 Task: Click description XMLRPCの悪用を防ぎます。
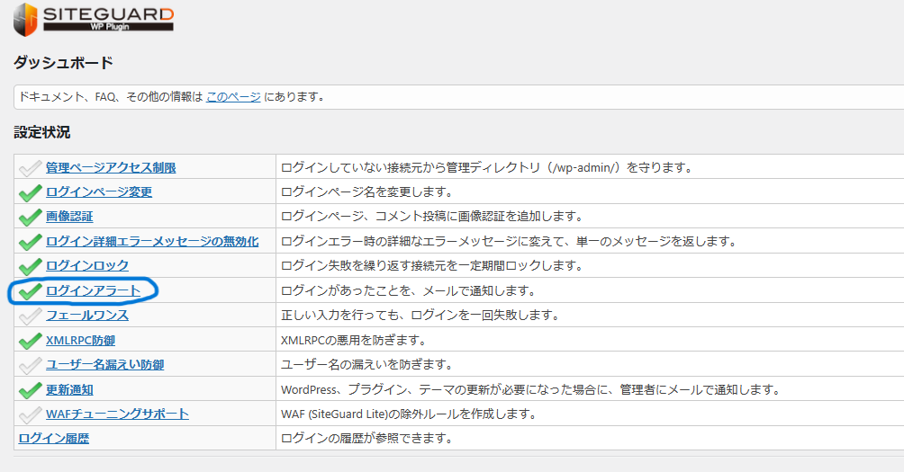click(x=354, y=340)
